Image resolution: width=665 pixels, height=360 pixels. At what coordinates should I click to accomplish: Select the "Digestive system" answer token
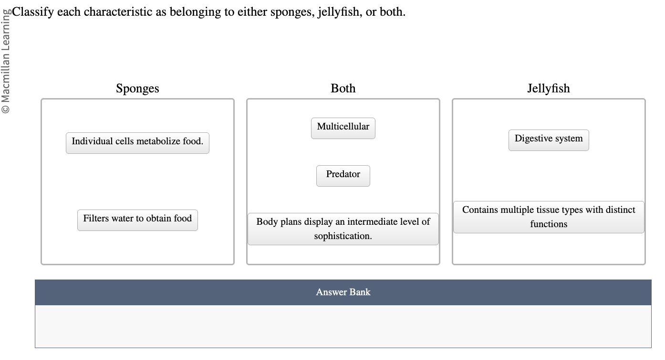548,139
